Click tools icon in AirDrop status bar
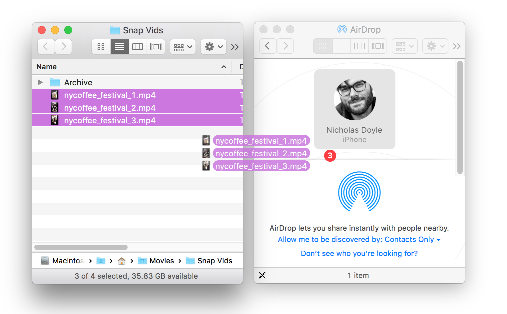Screen dimensions: 507x314 [x=262, y=275]
